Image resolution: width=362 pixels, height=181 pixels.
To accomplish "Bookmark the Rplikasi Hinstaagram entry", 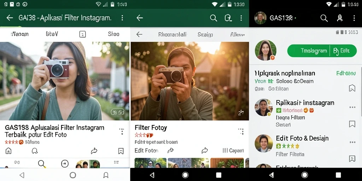I will [352, 124].
